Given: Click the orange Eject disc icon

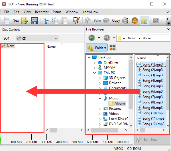Looking at the screenshot, I should 135,21.
